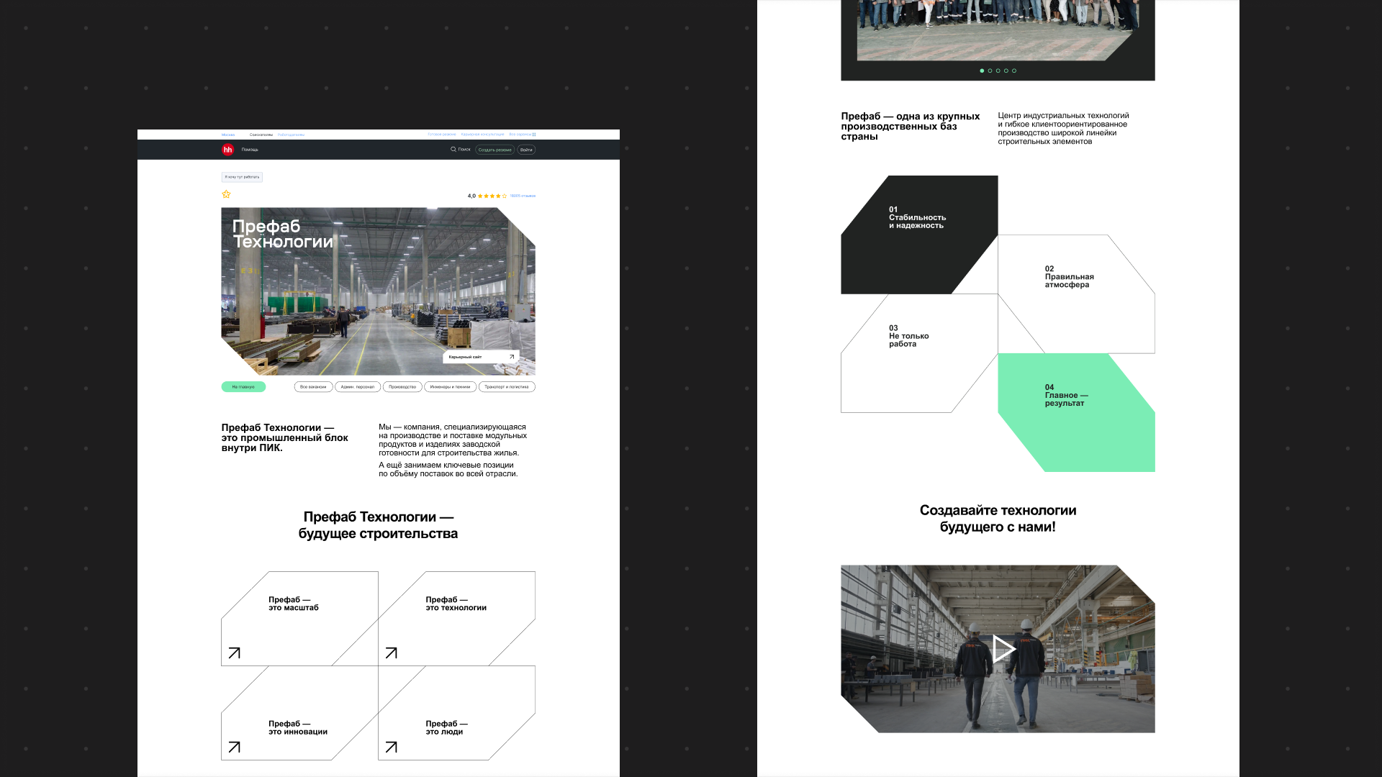Click arrow icon on Префаб — это масштаб card
Image resolution: width=1382 pixels, height=777 pixels.
click(234, 653)
